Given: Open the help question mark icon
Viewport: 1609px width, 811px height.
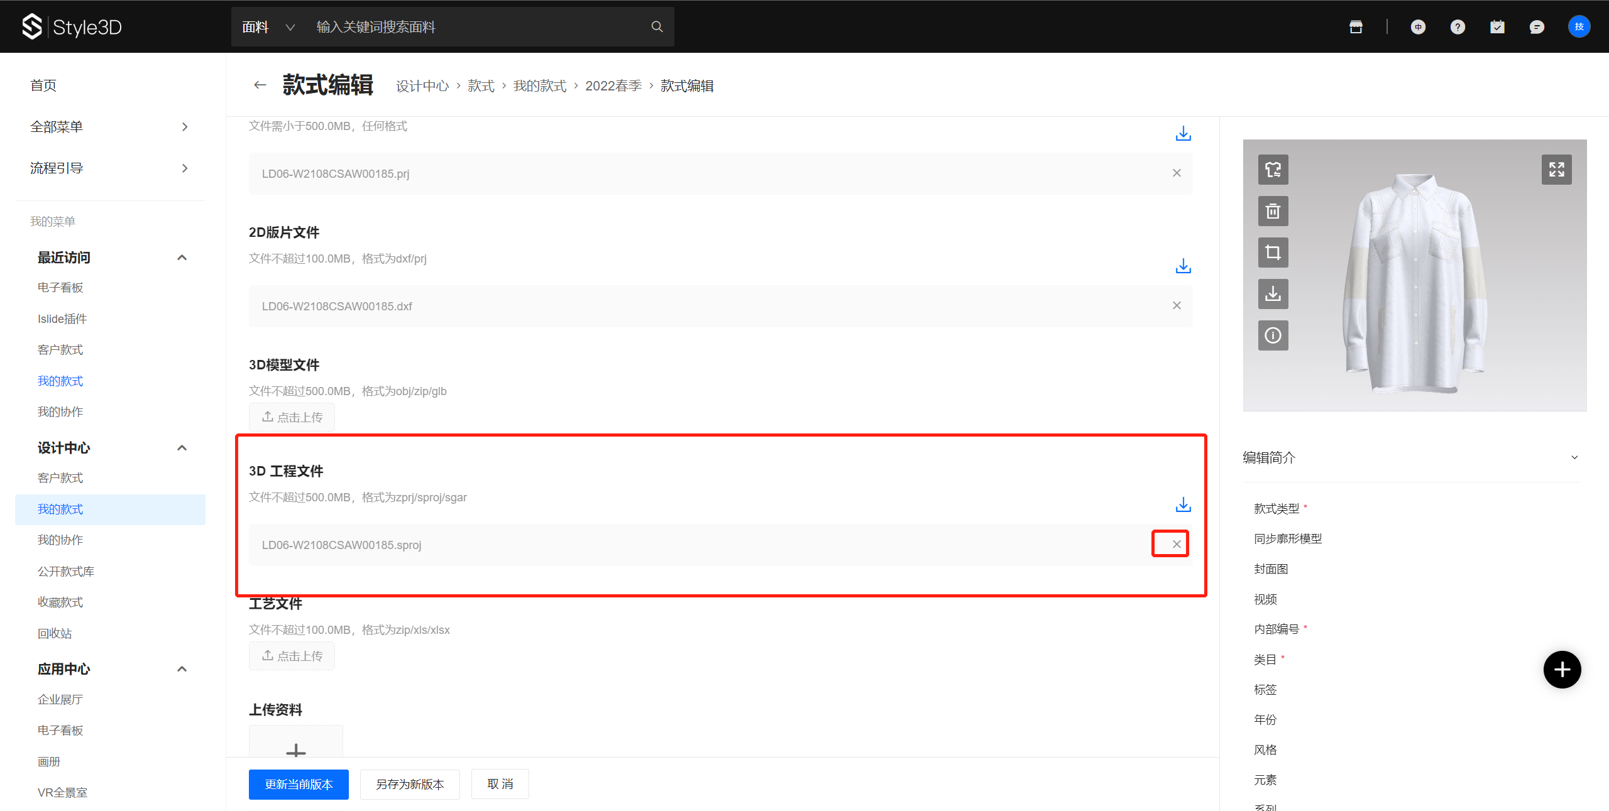Looking at the screenshot, I should (x=1458, y=27).
